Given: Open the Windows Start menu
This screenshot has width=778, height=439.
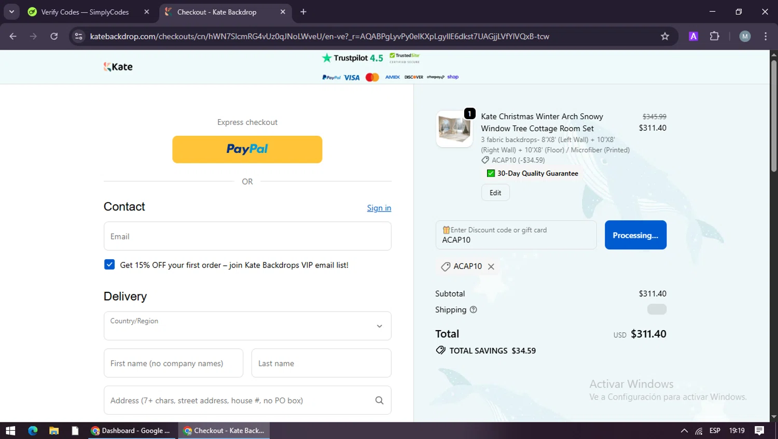Looking at the screenshot, I should coord(10,431).
